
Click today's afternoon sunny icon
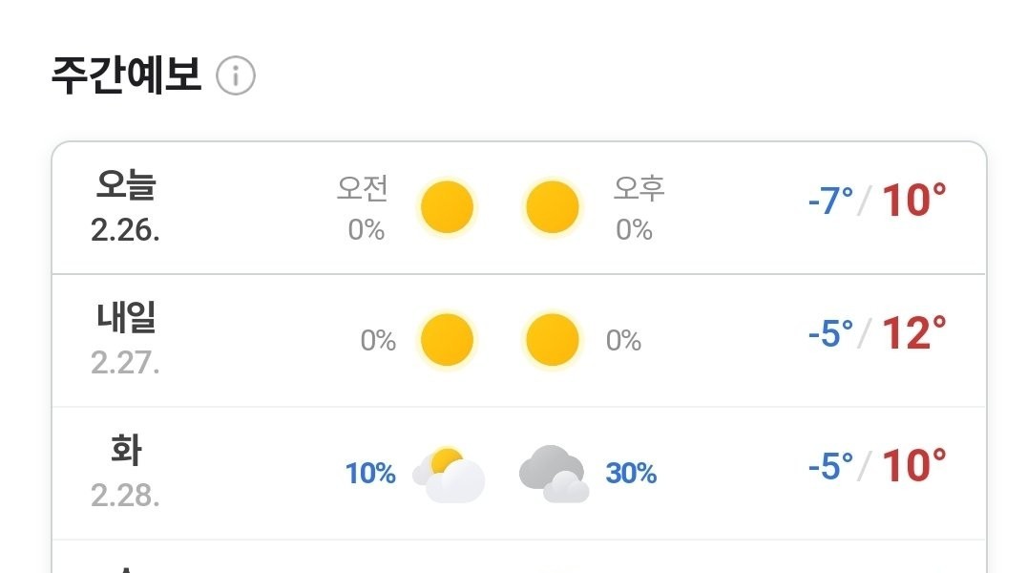tap(553, 206)
